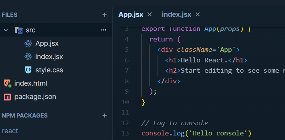The width and height of the screenshot is (285, 140).
Task: Click line number 11 in gutter
Action: [125, 113]
